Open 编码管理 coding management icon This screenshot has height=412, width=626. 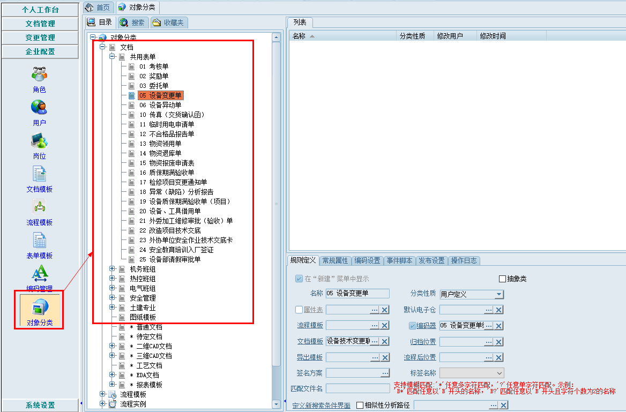coord(39,273)
